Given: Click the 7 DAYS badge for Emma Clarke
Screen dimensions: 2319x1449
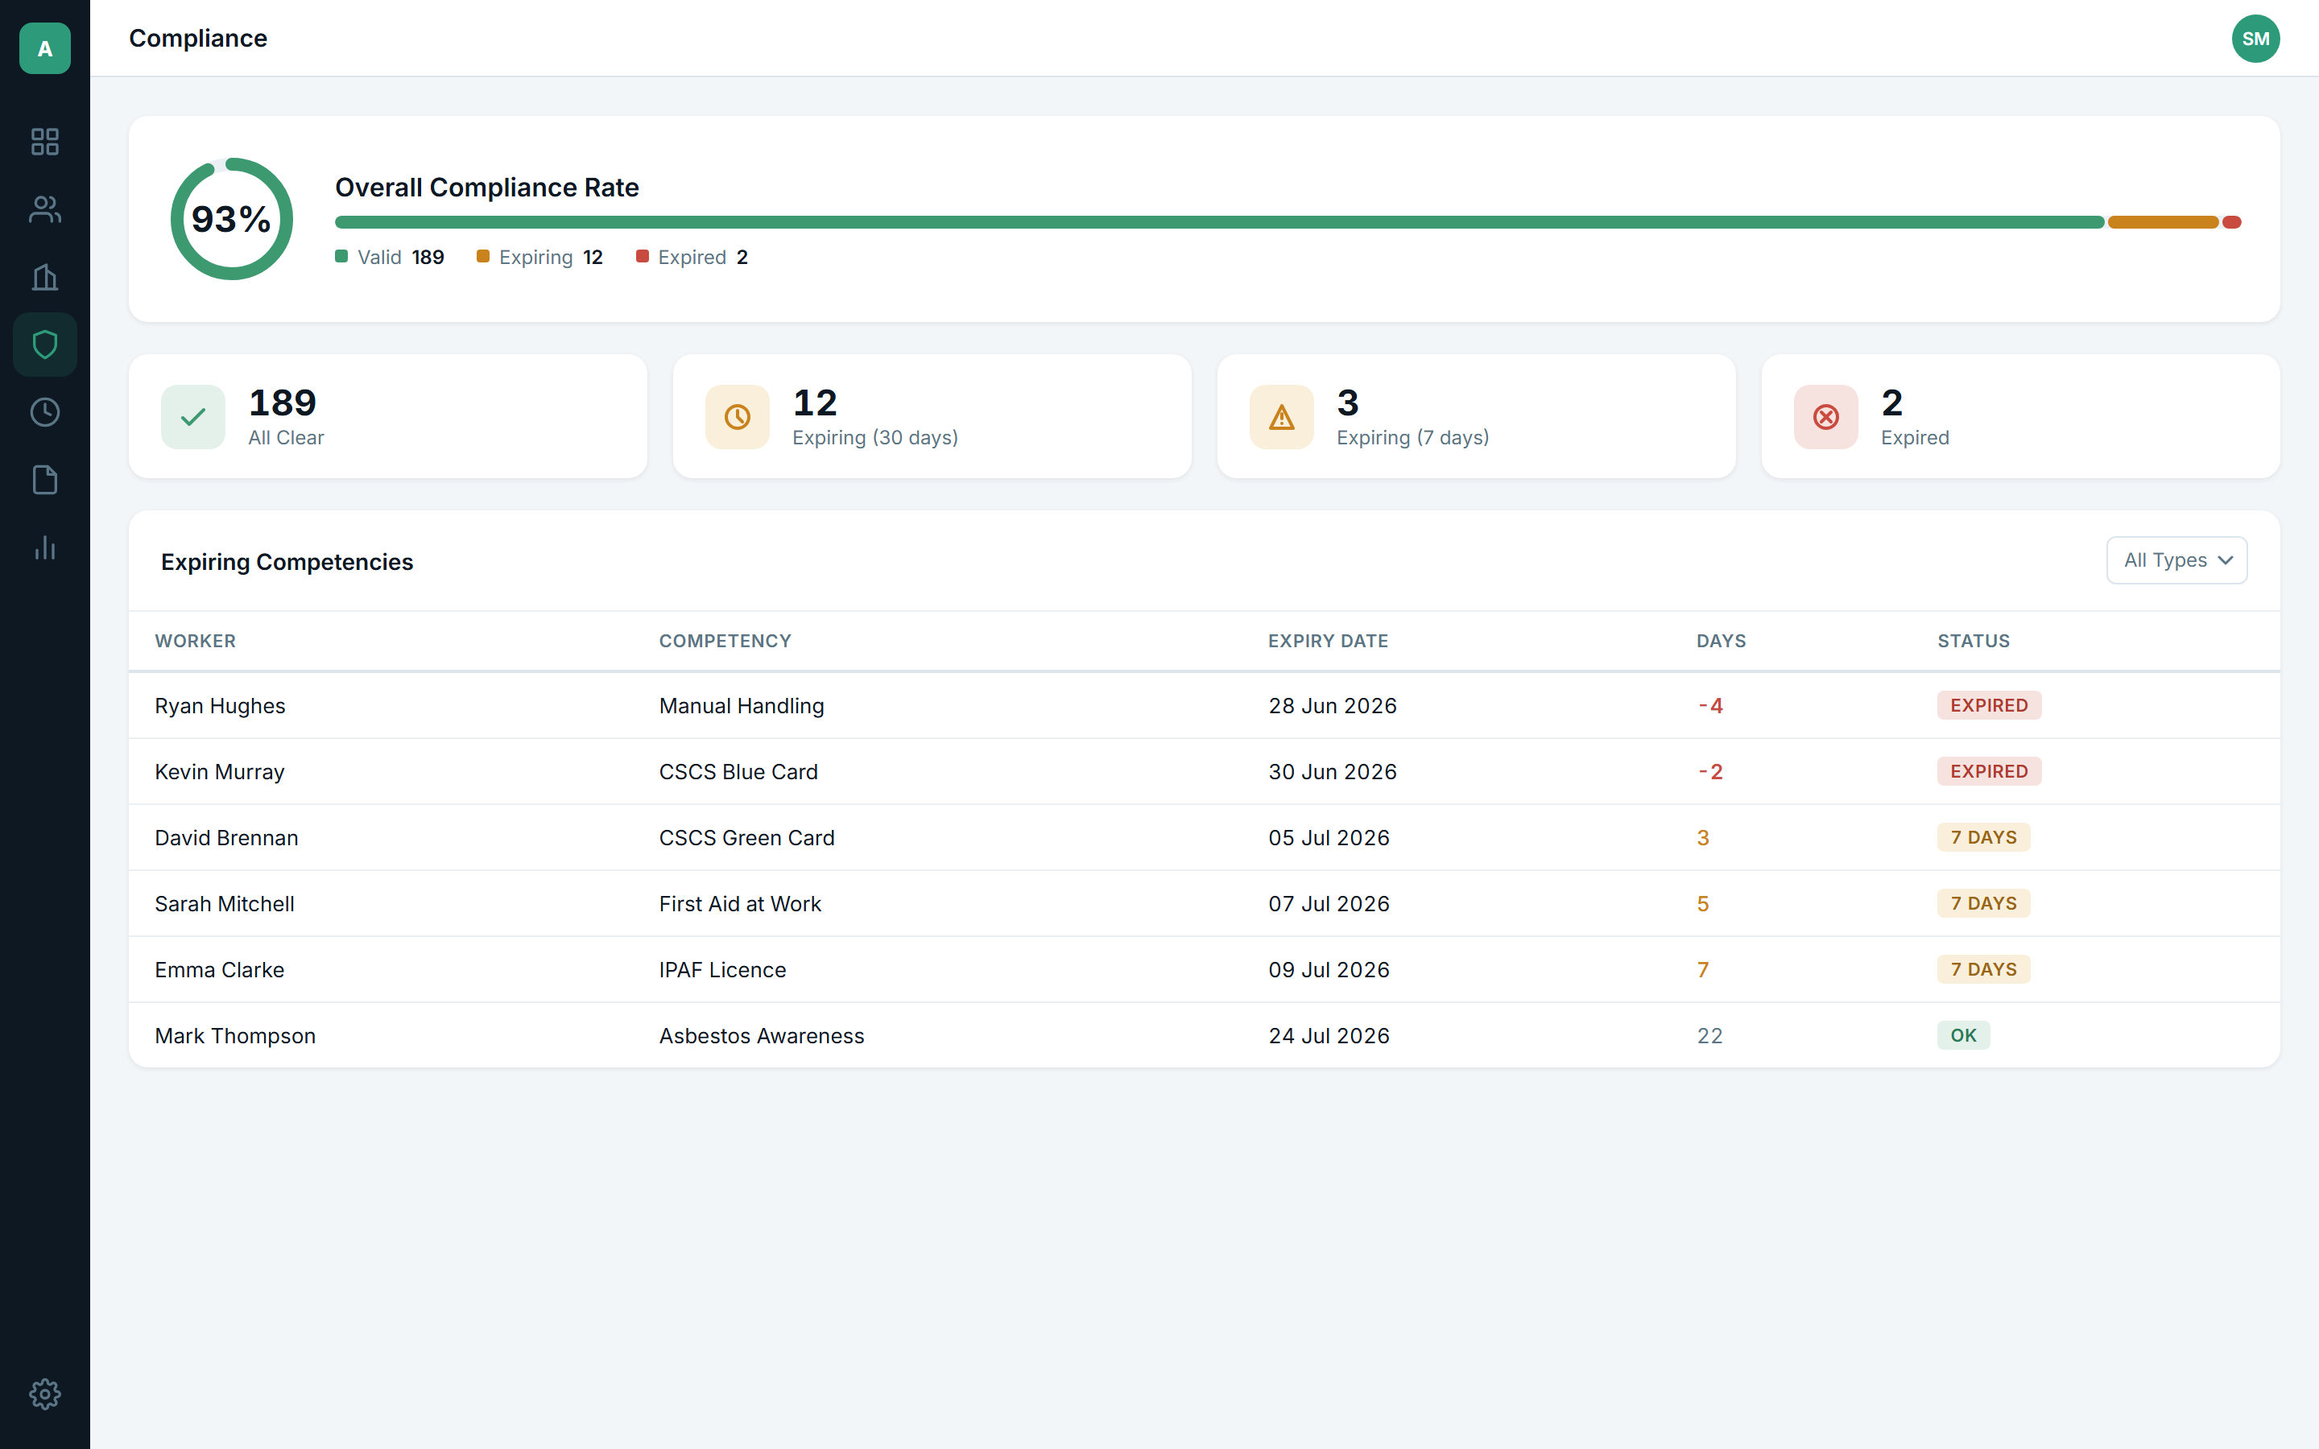Looking at the screenshot, I should click(x=1982, y=970).
